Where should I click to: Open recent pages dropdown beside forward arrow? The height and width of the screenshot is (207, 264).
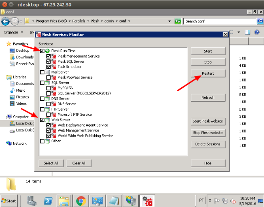click(x=21, y=21)
